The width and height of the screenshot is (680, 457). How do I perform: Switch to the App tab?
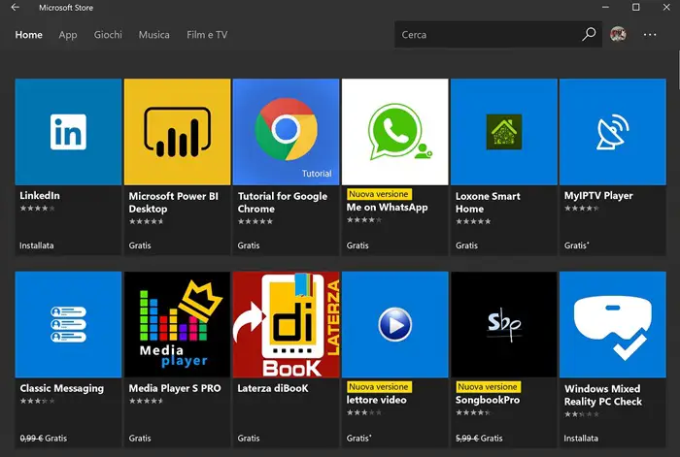(x=68, y=35)
